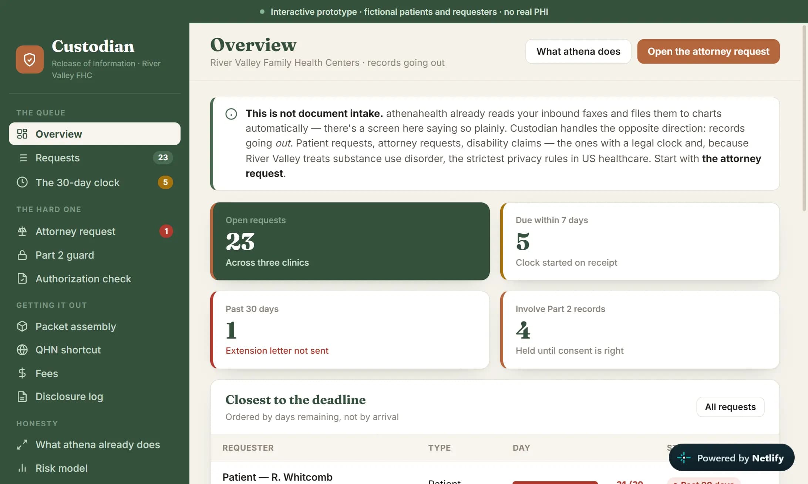Click the info circle icon in the notice
808x484 pixels.
(x=231, y=114)
